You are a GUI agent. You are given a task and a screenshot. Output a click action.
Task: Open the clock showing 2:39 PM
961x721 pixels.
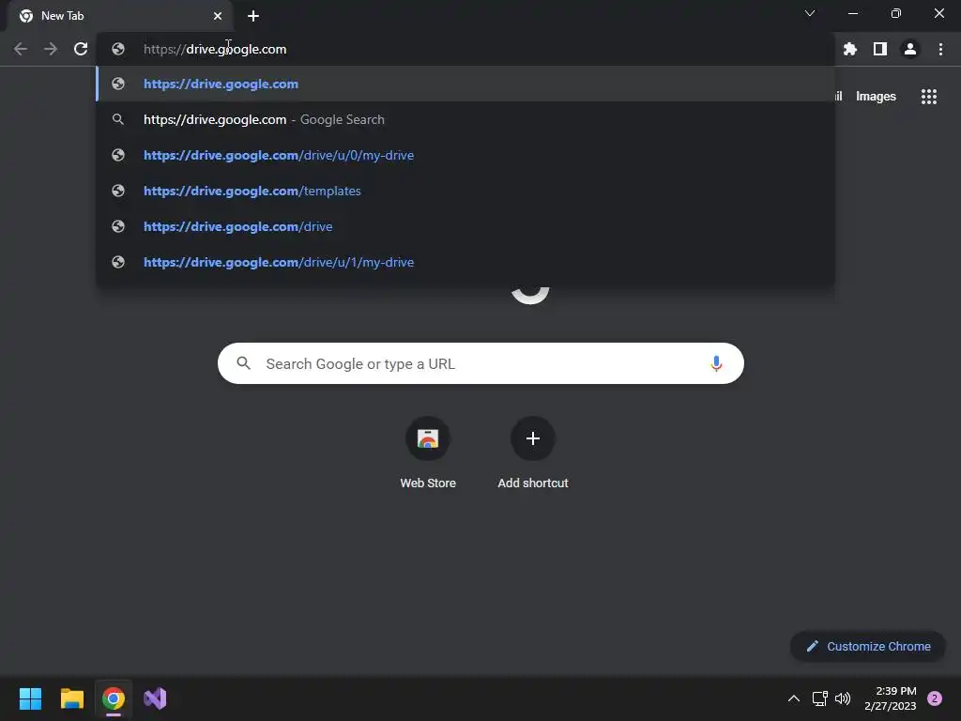pos(890,698)
